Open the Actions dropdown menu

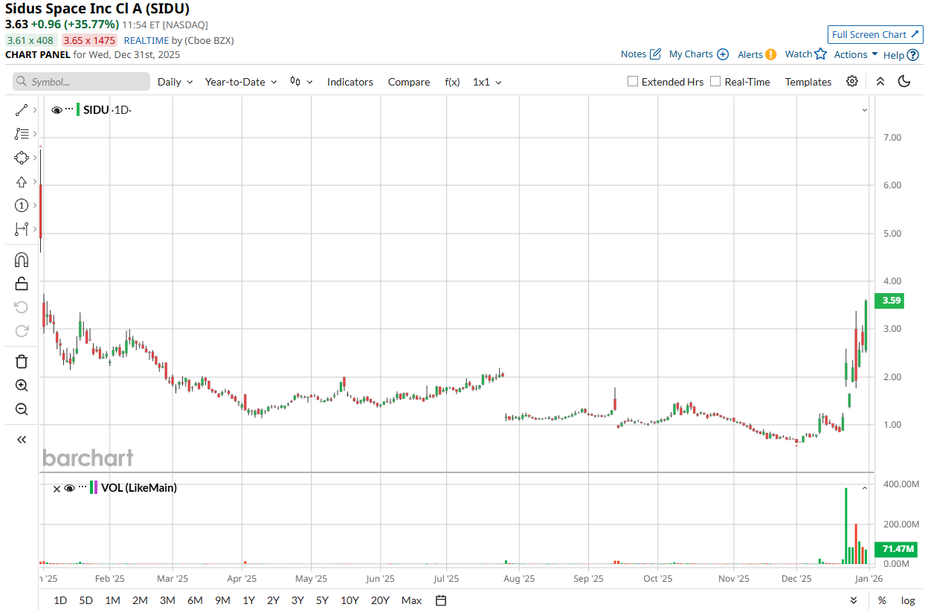[856, 54]
